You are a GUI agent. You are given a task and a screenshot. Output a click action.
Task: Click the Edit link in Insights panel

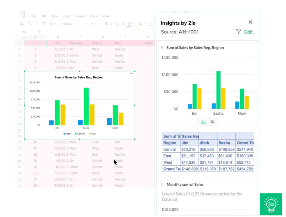pos(248,32)
